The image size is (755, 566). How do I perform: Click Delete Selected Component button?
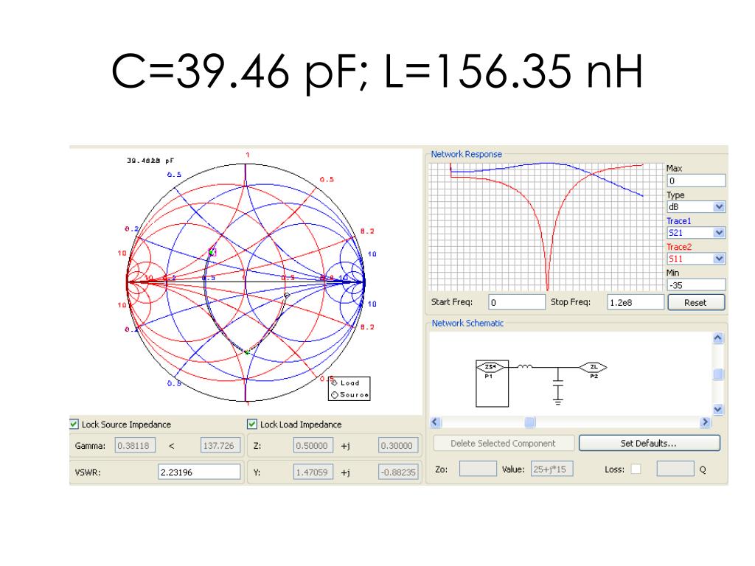503,443
